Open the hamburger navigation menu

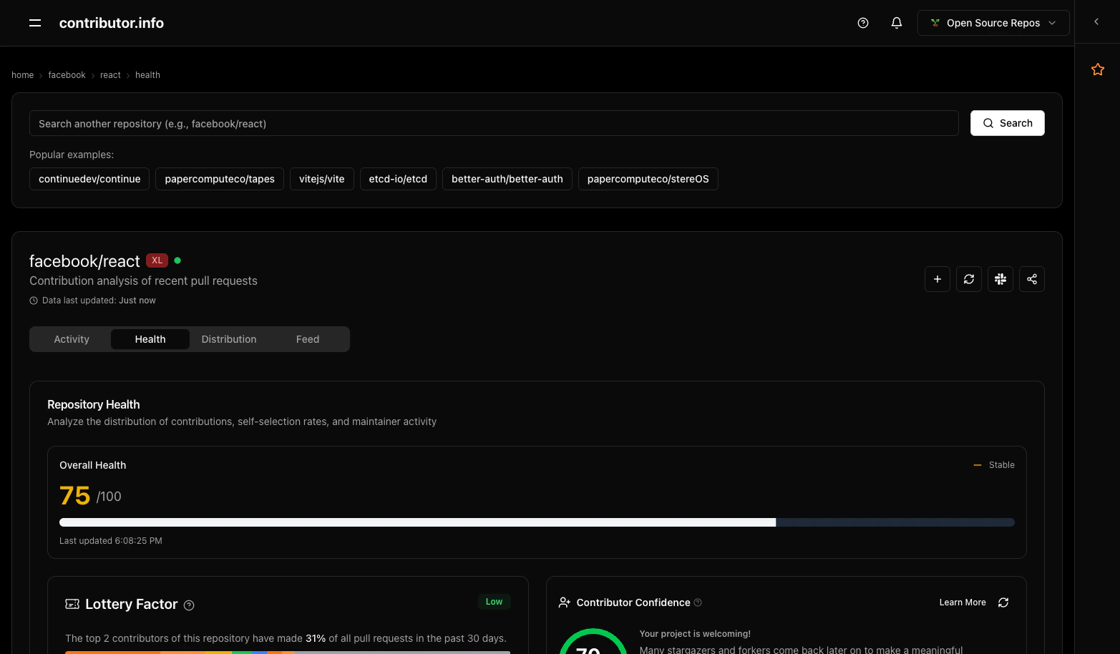pyautogui.click(x=34, y=22)
